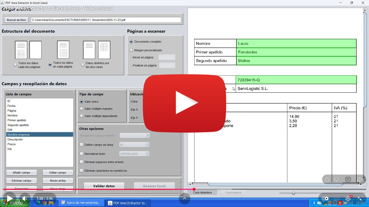Check 'Eliminar caracteres no numéricos'
This screenshot has height=207, width=369.
82,171
